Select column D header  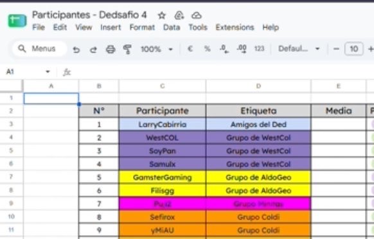click(258, 86)
